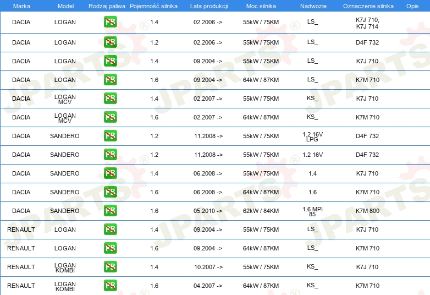This screenshot has height=295, width=430.
Task: Click petrol icon in Renault Logan Kombi 1.4 row
Action: coord(110,267)
